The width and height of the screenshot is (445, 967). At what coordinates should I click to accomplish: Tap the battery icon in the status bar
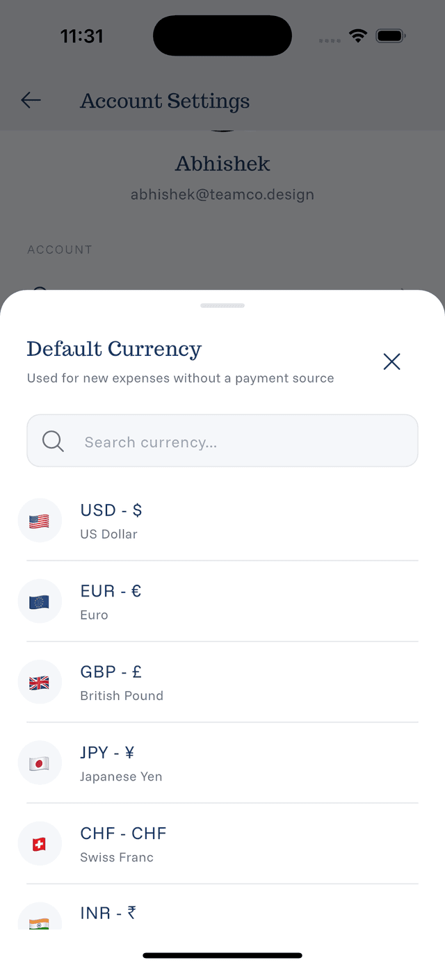click(x=390, y=35)
